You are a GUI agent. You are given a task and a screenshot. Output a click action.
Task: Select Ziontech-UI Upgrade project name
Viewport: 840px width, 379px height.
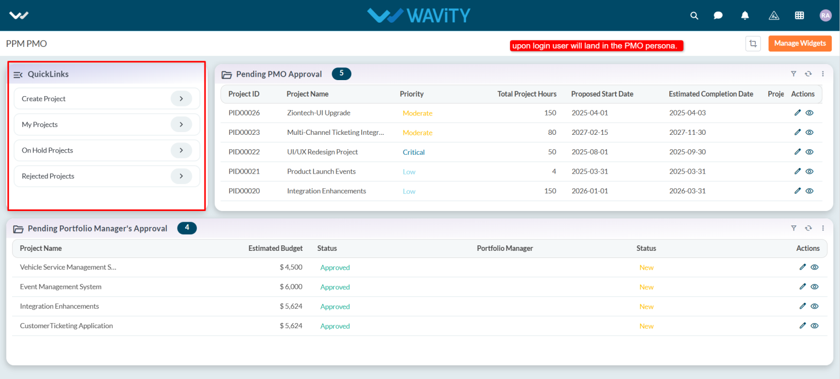[319, 113]
